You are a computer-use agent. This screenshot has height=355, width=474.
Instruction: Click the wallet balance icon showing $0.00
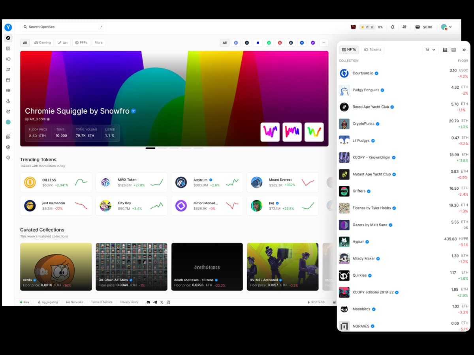(417, 27)
